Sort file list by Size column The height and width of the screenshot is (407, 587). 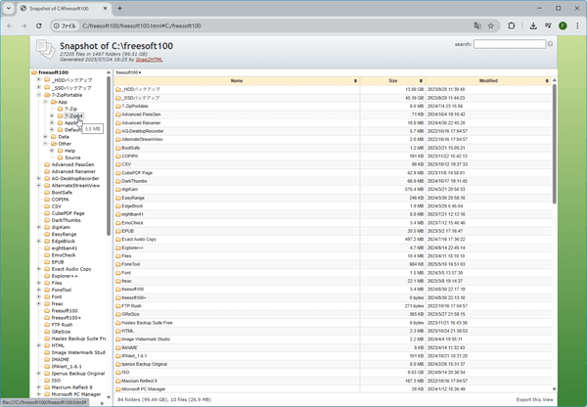click(392, 81)
